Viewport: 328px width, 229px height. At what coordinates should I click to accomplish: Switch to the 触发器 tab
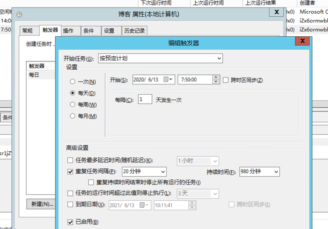pos(50,30)
